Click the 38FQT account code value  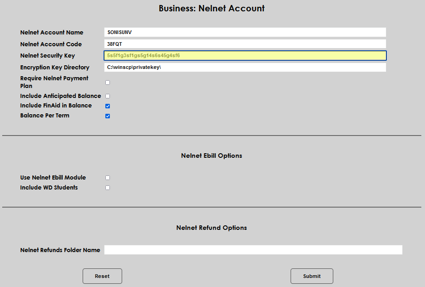pyautogui.click(x=114, y=44)
